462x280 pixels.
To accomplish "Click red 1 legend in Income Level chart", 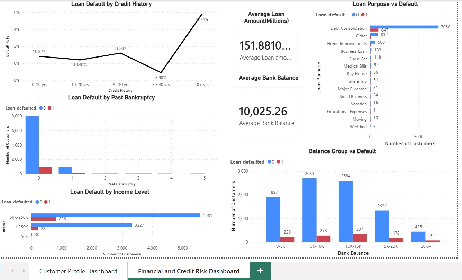I will point(48,202).
